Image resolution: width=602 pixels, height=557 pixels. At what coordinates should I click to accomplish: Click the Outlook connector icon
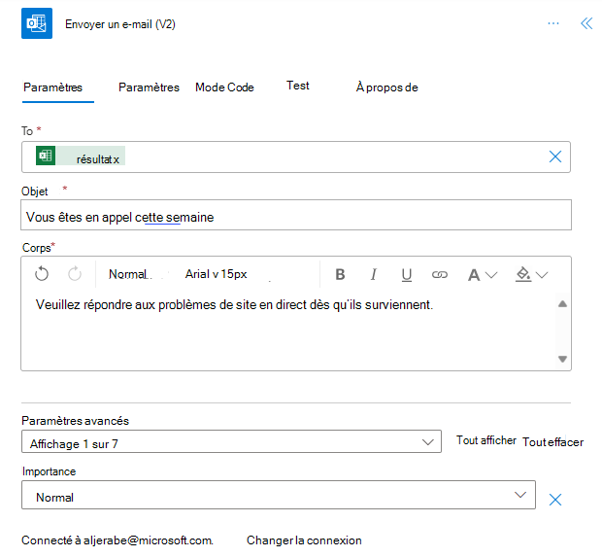point(37,23)
